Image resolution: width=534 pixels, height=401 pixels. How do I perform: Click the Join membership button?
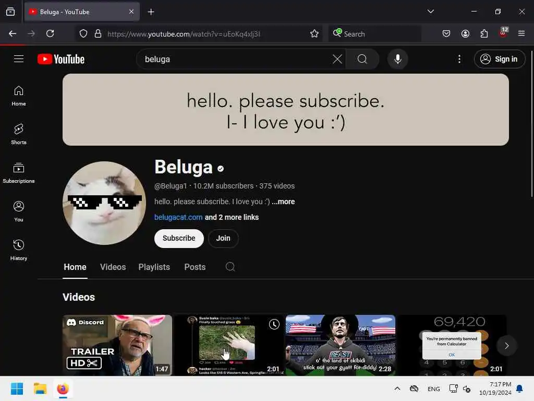(x=223, y=238)
